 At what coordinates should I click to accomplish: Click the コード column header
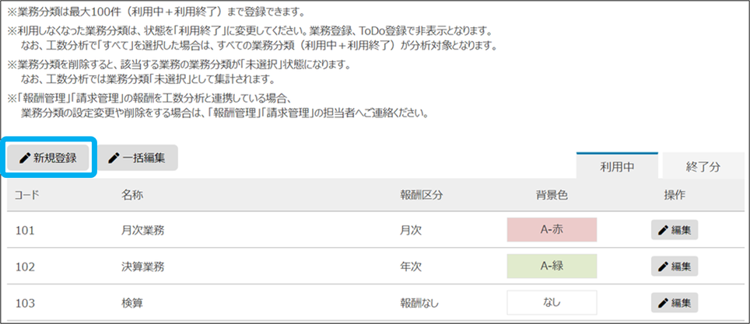point(28,194)
